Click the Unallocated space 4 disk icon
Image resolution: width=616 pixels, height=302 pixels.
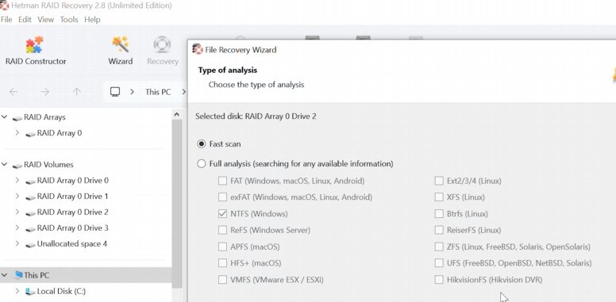31,245
